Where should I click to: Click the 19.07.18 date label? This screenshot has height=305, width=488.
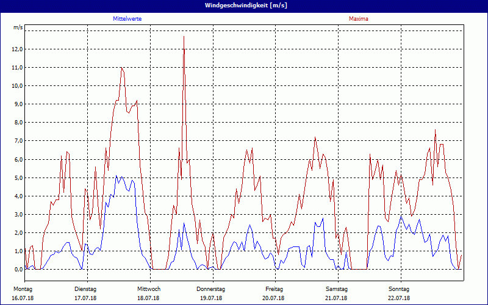point(211,298)
